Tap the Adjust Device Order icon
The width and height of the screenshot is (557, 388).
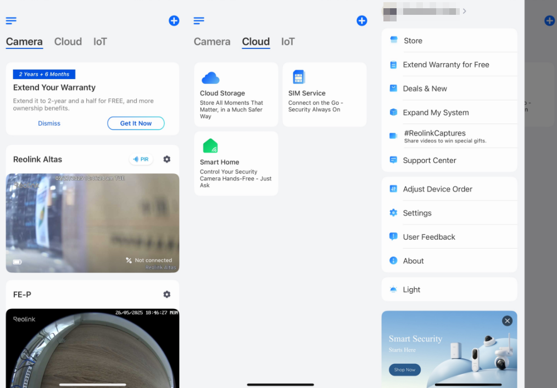[x=393, y=189]
